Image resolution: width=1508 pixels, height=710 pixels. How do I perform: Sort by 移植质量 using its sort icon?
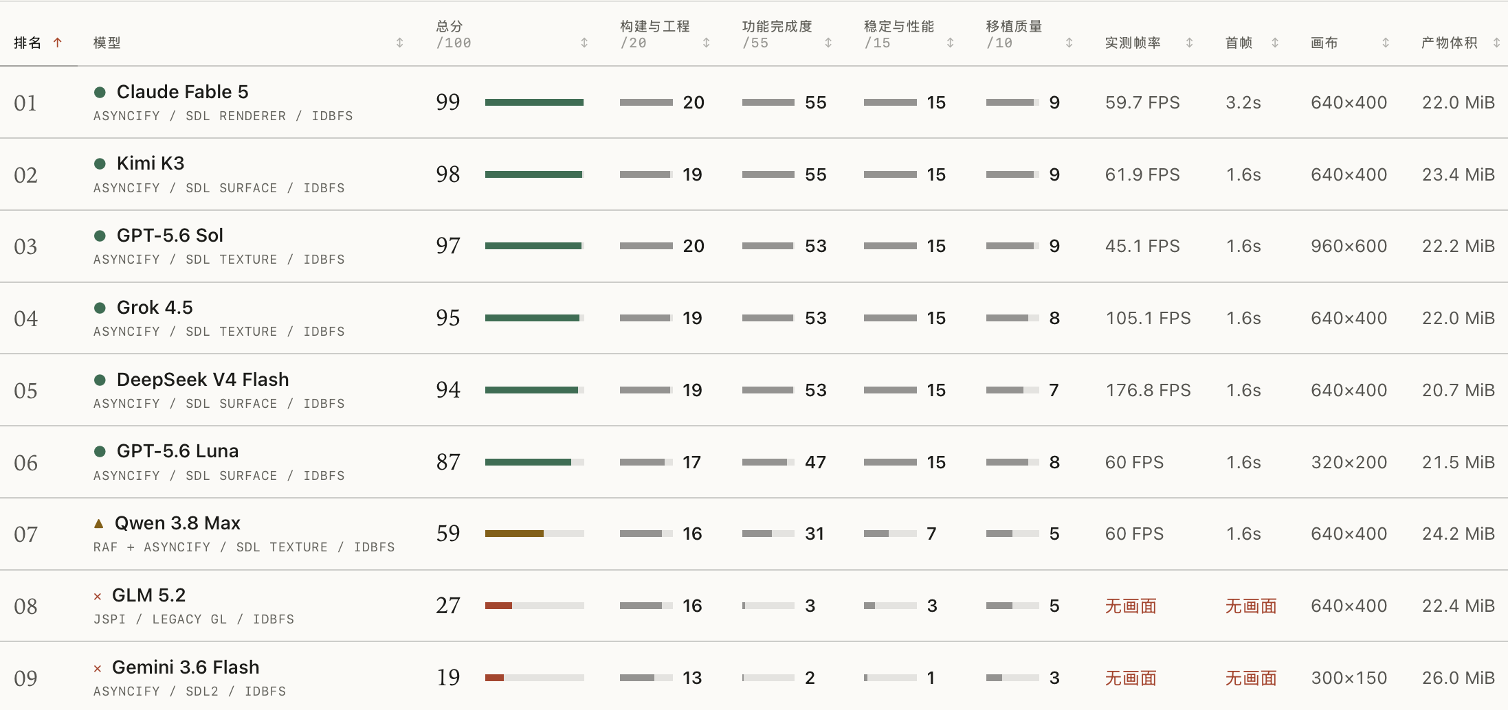1069,43
